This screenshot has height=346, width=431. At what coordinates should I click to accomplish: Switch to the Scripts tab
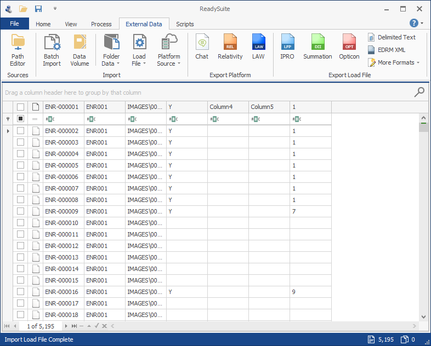coord(185,24)
